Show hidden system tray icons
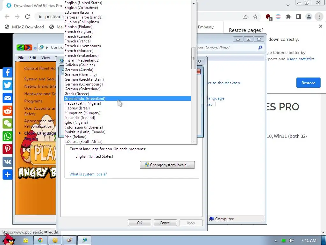 click(x=276, y=241)
